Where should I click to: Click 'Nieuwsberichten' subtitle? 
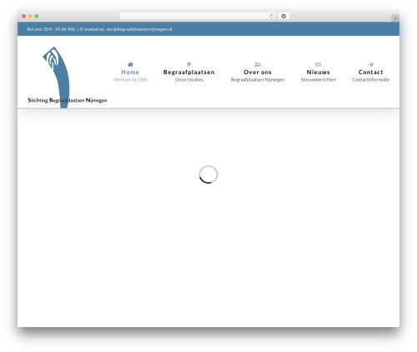point(319,80)
